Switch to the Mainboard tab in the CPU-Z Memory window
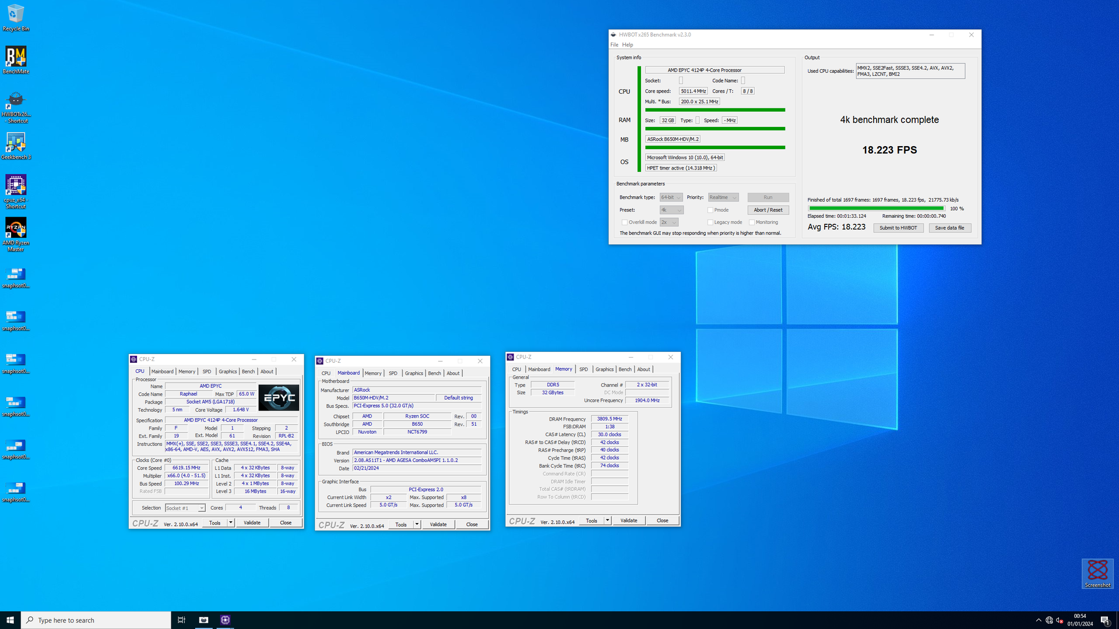 point(539,369)
